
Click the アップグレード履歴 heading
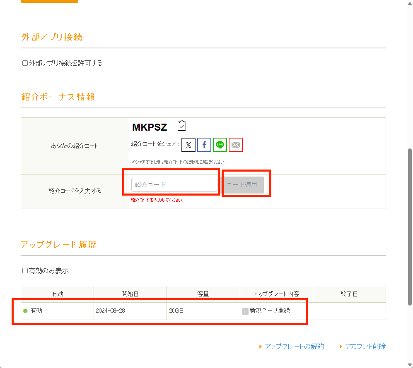coord(59,245)
